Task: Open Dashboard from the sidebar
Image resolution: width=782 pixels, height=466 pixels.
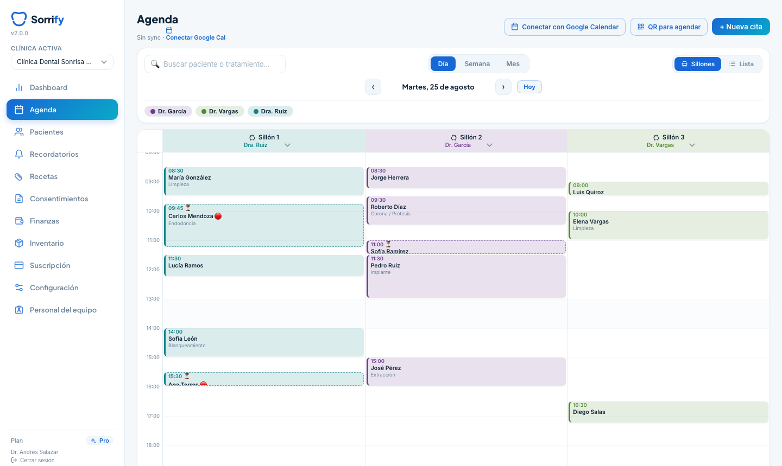Action: click(62, 87)
